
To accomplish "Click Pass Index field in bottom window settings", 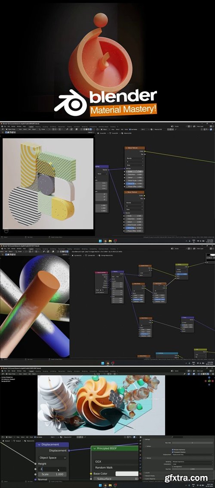I will pyautogui.click(x=192, y=443).
